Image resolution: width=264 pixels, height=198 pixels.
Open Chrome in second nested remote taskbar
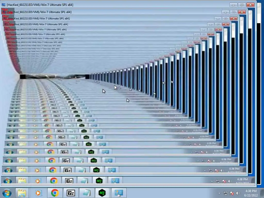(x=53, y=170)
